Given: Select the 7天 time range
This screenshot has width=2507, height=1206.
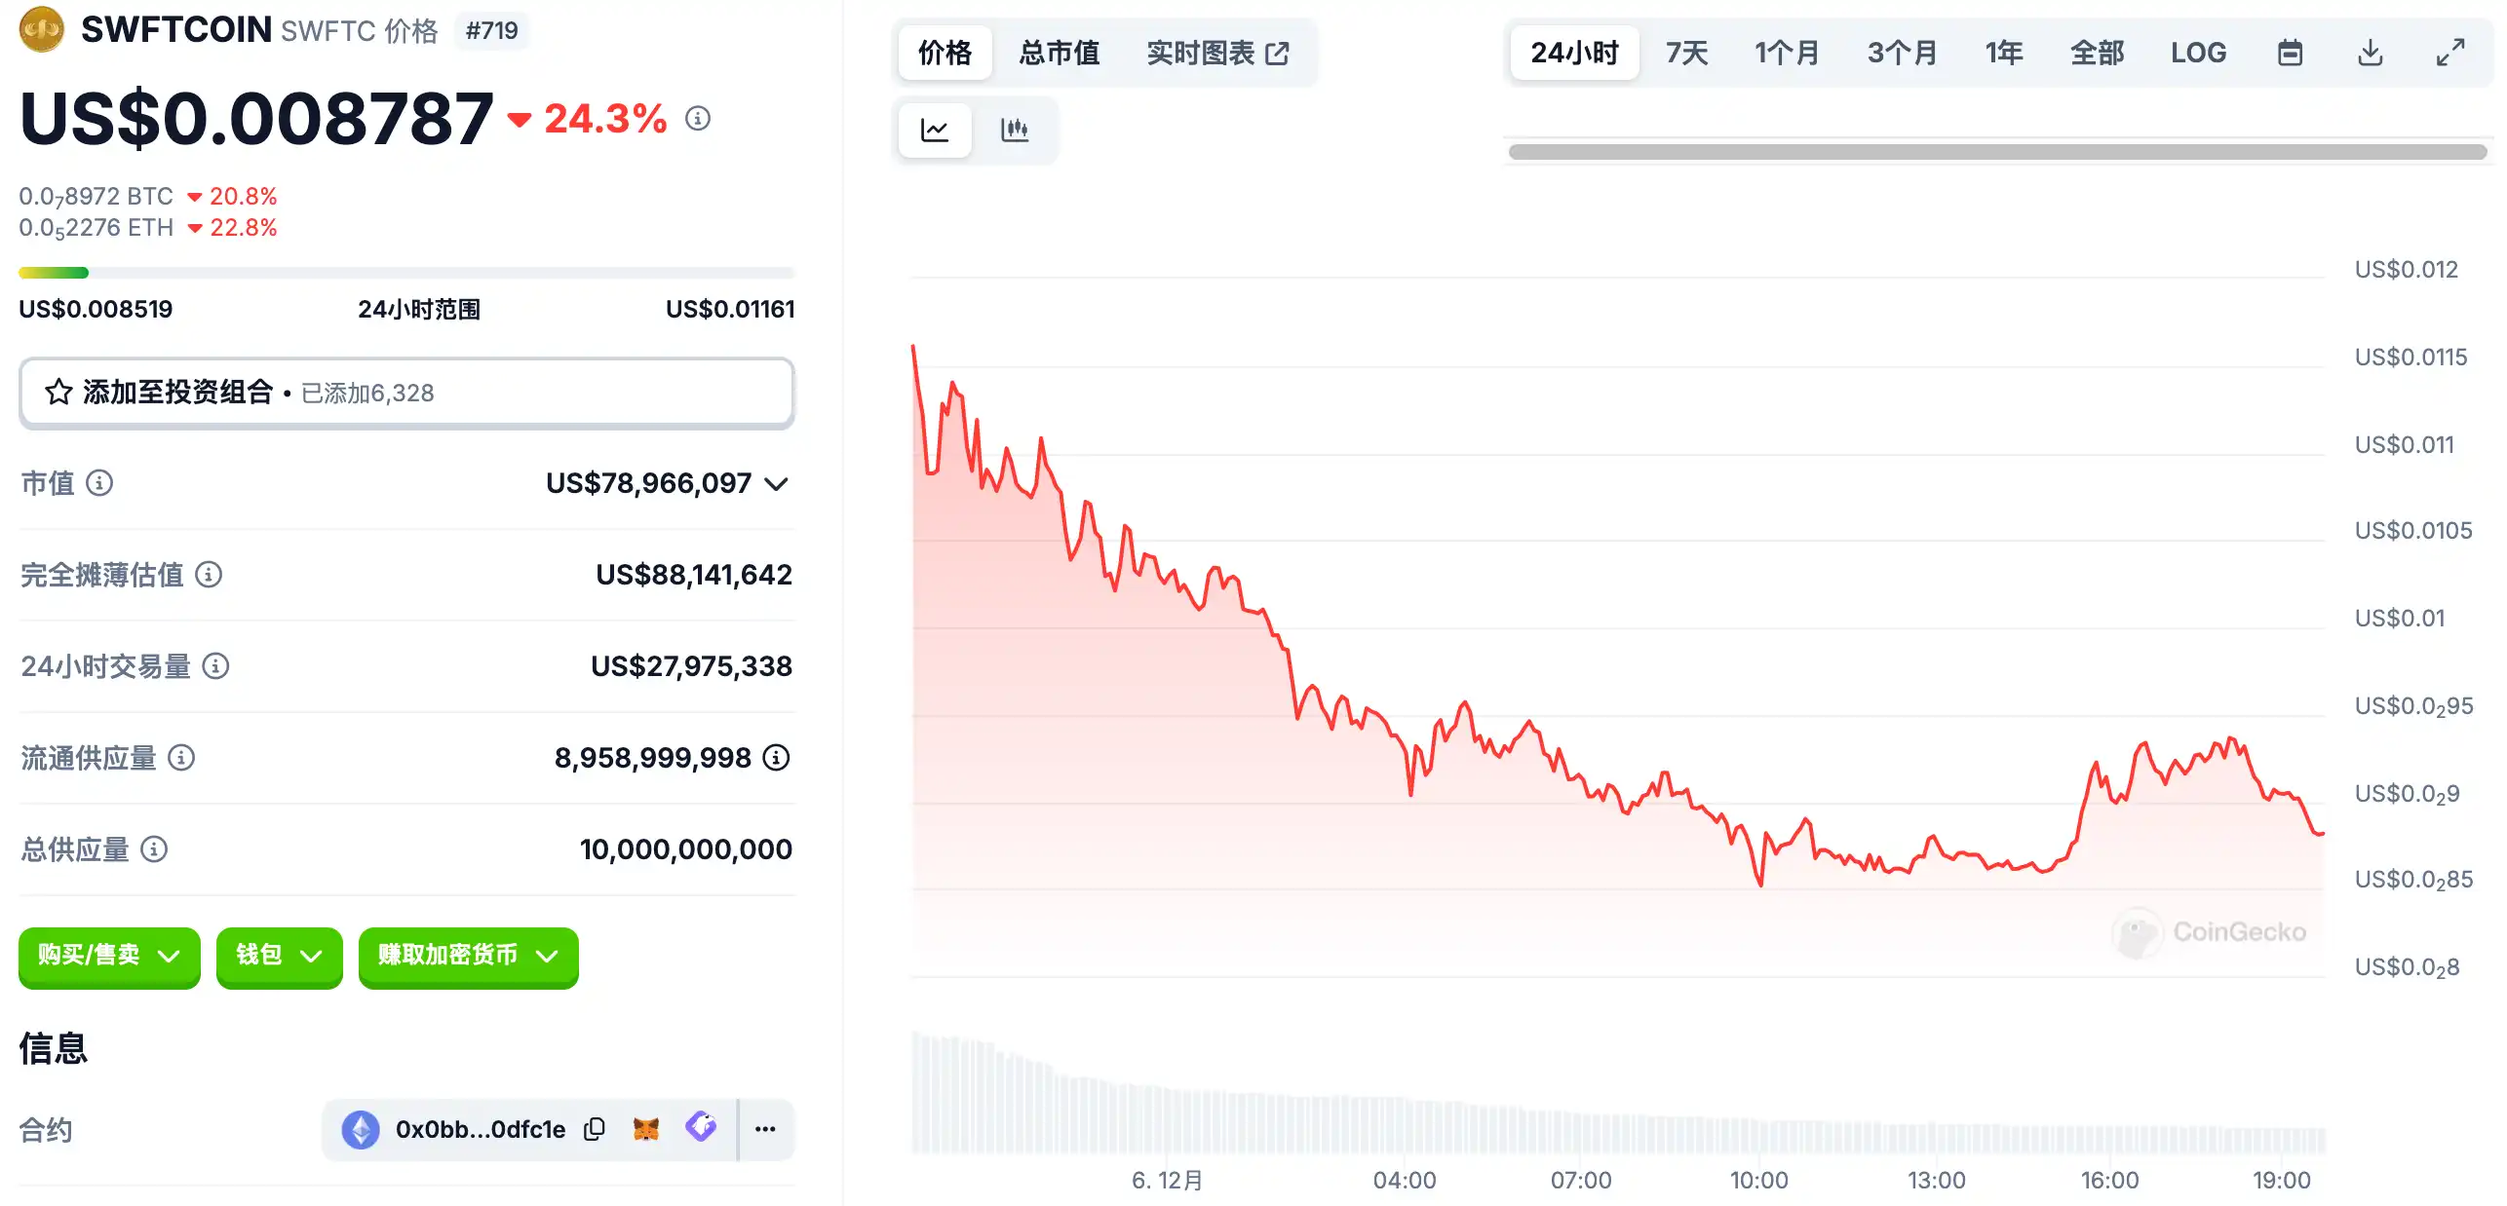Looking at the screenshot, I should pyautogui.click(x=1686, y=53).
